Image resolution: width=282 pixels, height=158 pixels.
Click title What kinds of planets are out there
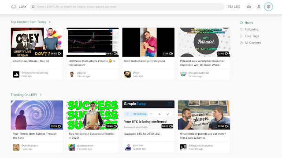(203, 136)
